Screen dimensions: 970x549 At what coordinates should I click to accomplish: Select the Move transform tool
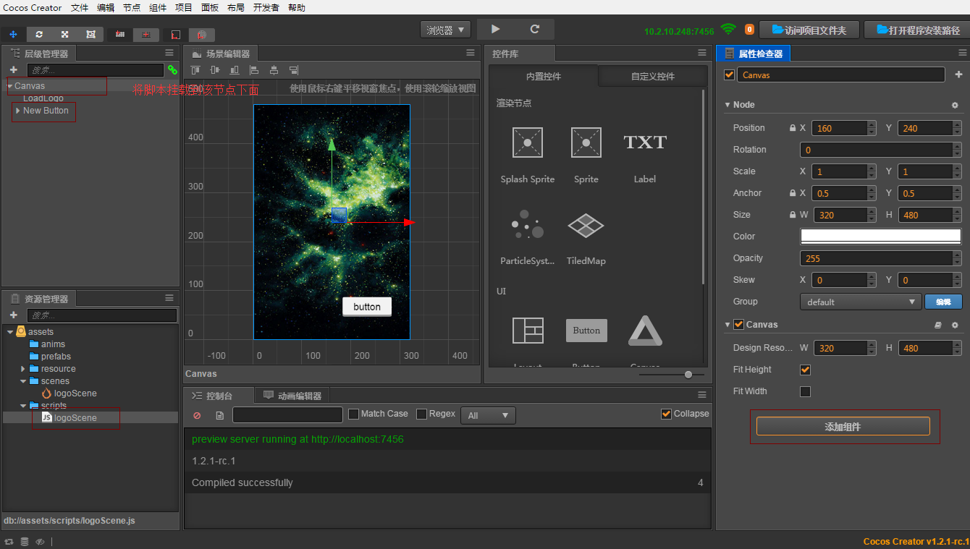(13, 34)
